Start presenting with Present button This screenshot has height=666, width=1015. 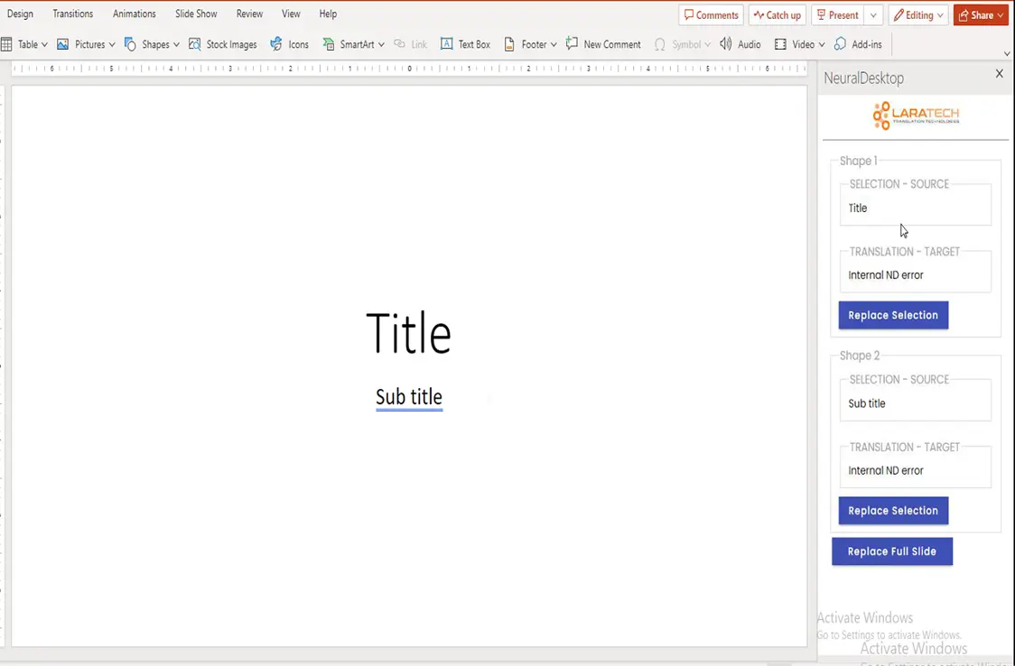(838, 14)
